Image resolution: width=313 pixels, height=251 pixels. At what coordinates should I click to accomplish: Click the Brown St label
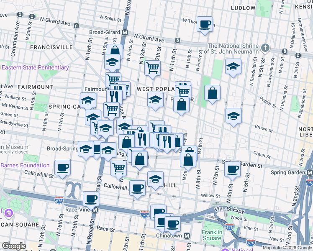click(264, 129)
